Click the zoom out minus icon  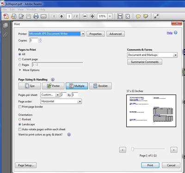(x=85, y=16)
